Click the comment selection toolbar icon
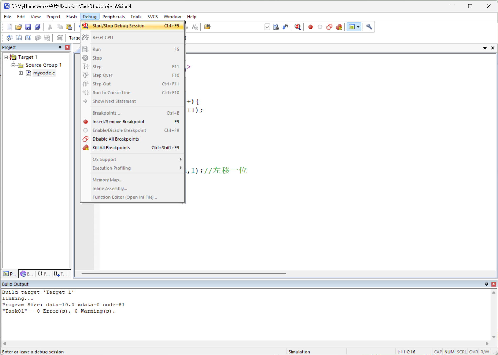Image resolution: width=498 pixels, height=355 pixels. coord(195,27)
